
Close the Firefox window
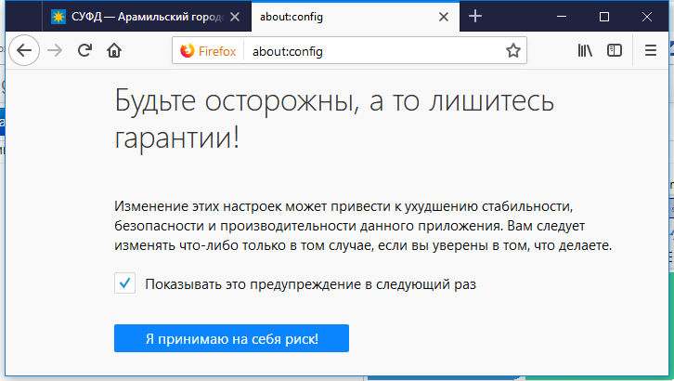[647, 16]
